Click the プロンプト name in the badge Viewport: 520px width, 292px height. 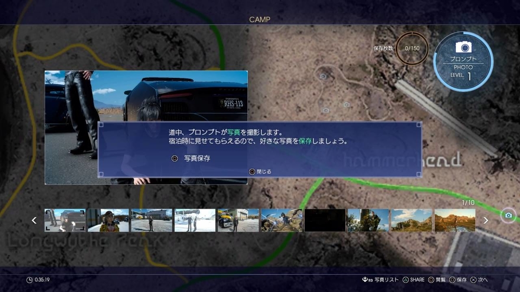(463, 59)
